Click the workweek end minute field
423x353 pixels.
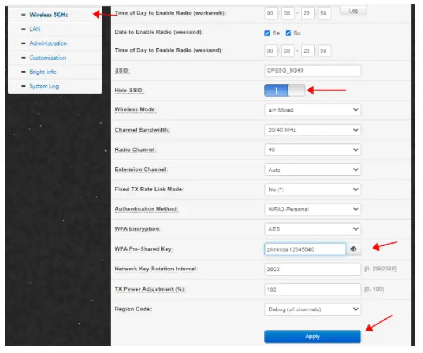tap(324, 13)
